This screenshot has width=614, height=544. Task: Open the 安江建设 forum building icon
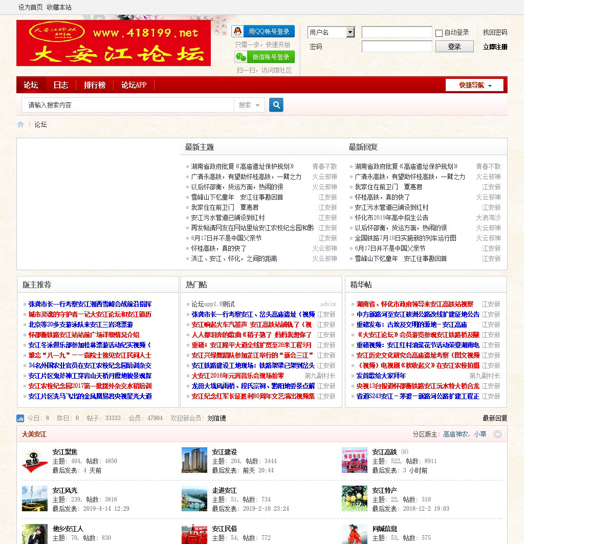194,460
